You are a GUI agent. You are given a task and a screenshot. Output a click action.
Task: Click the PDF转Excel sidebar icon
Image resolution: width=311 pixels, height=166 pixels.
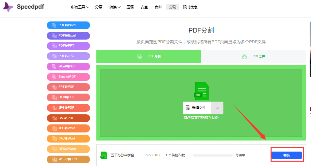point(54,36)
